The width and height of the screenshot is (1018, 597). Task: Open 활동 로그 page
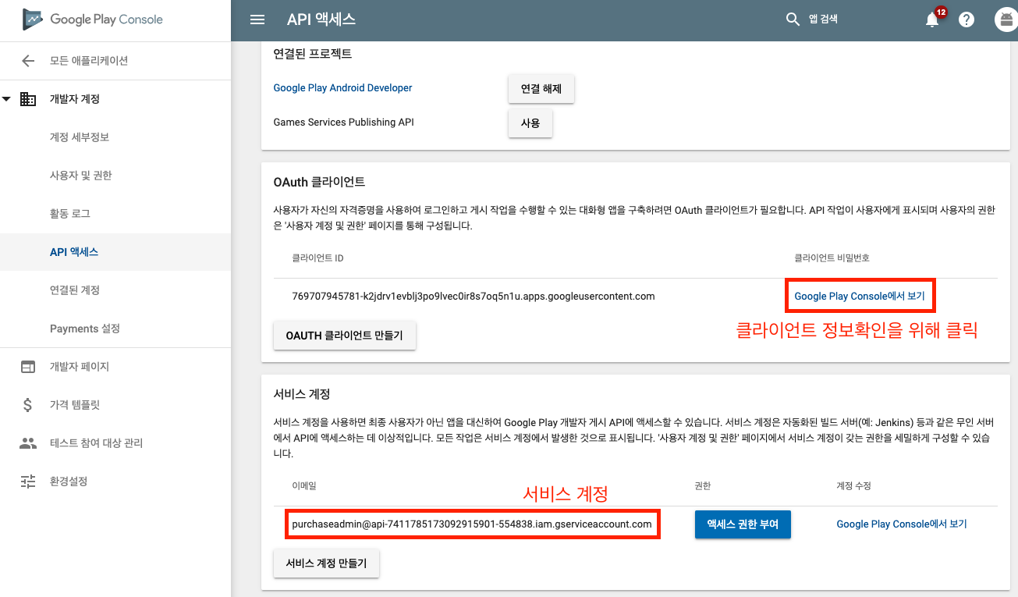coord(70,214)
